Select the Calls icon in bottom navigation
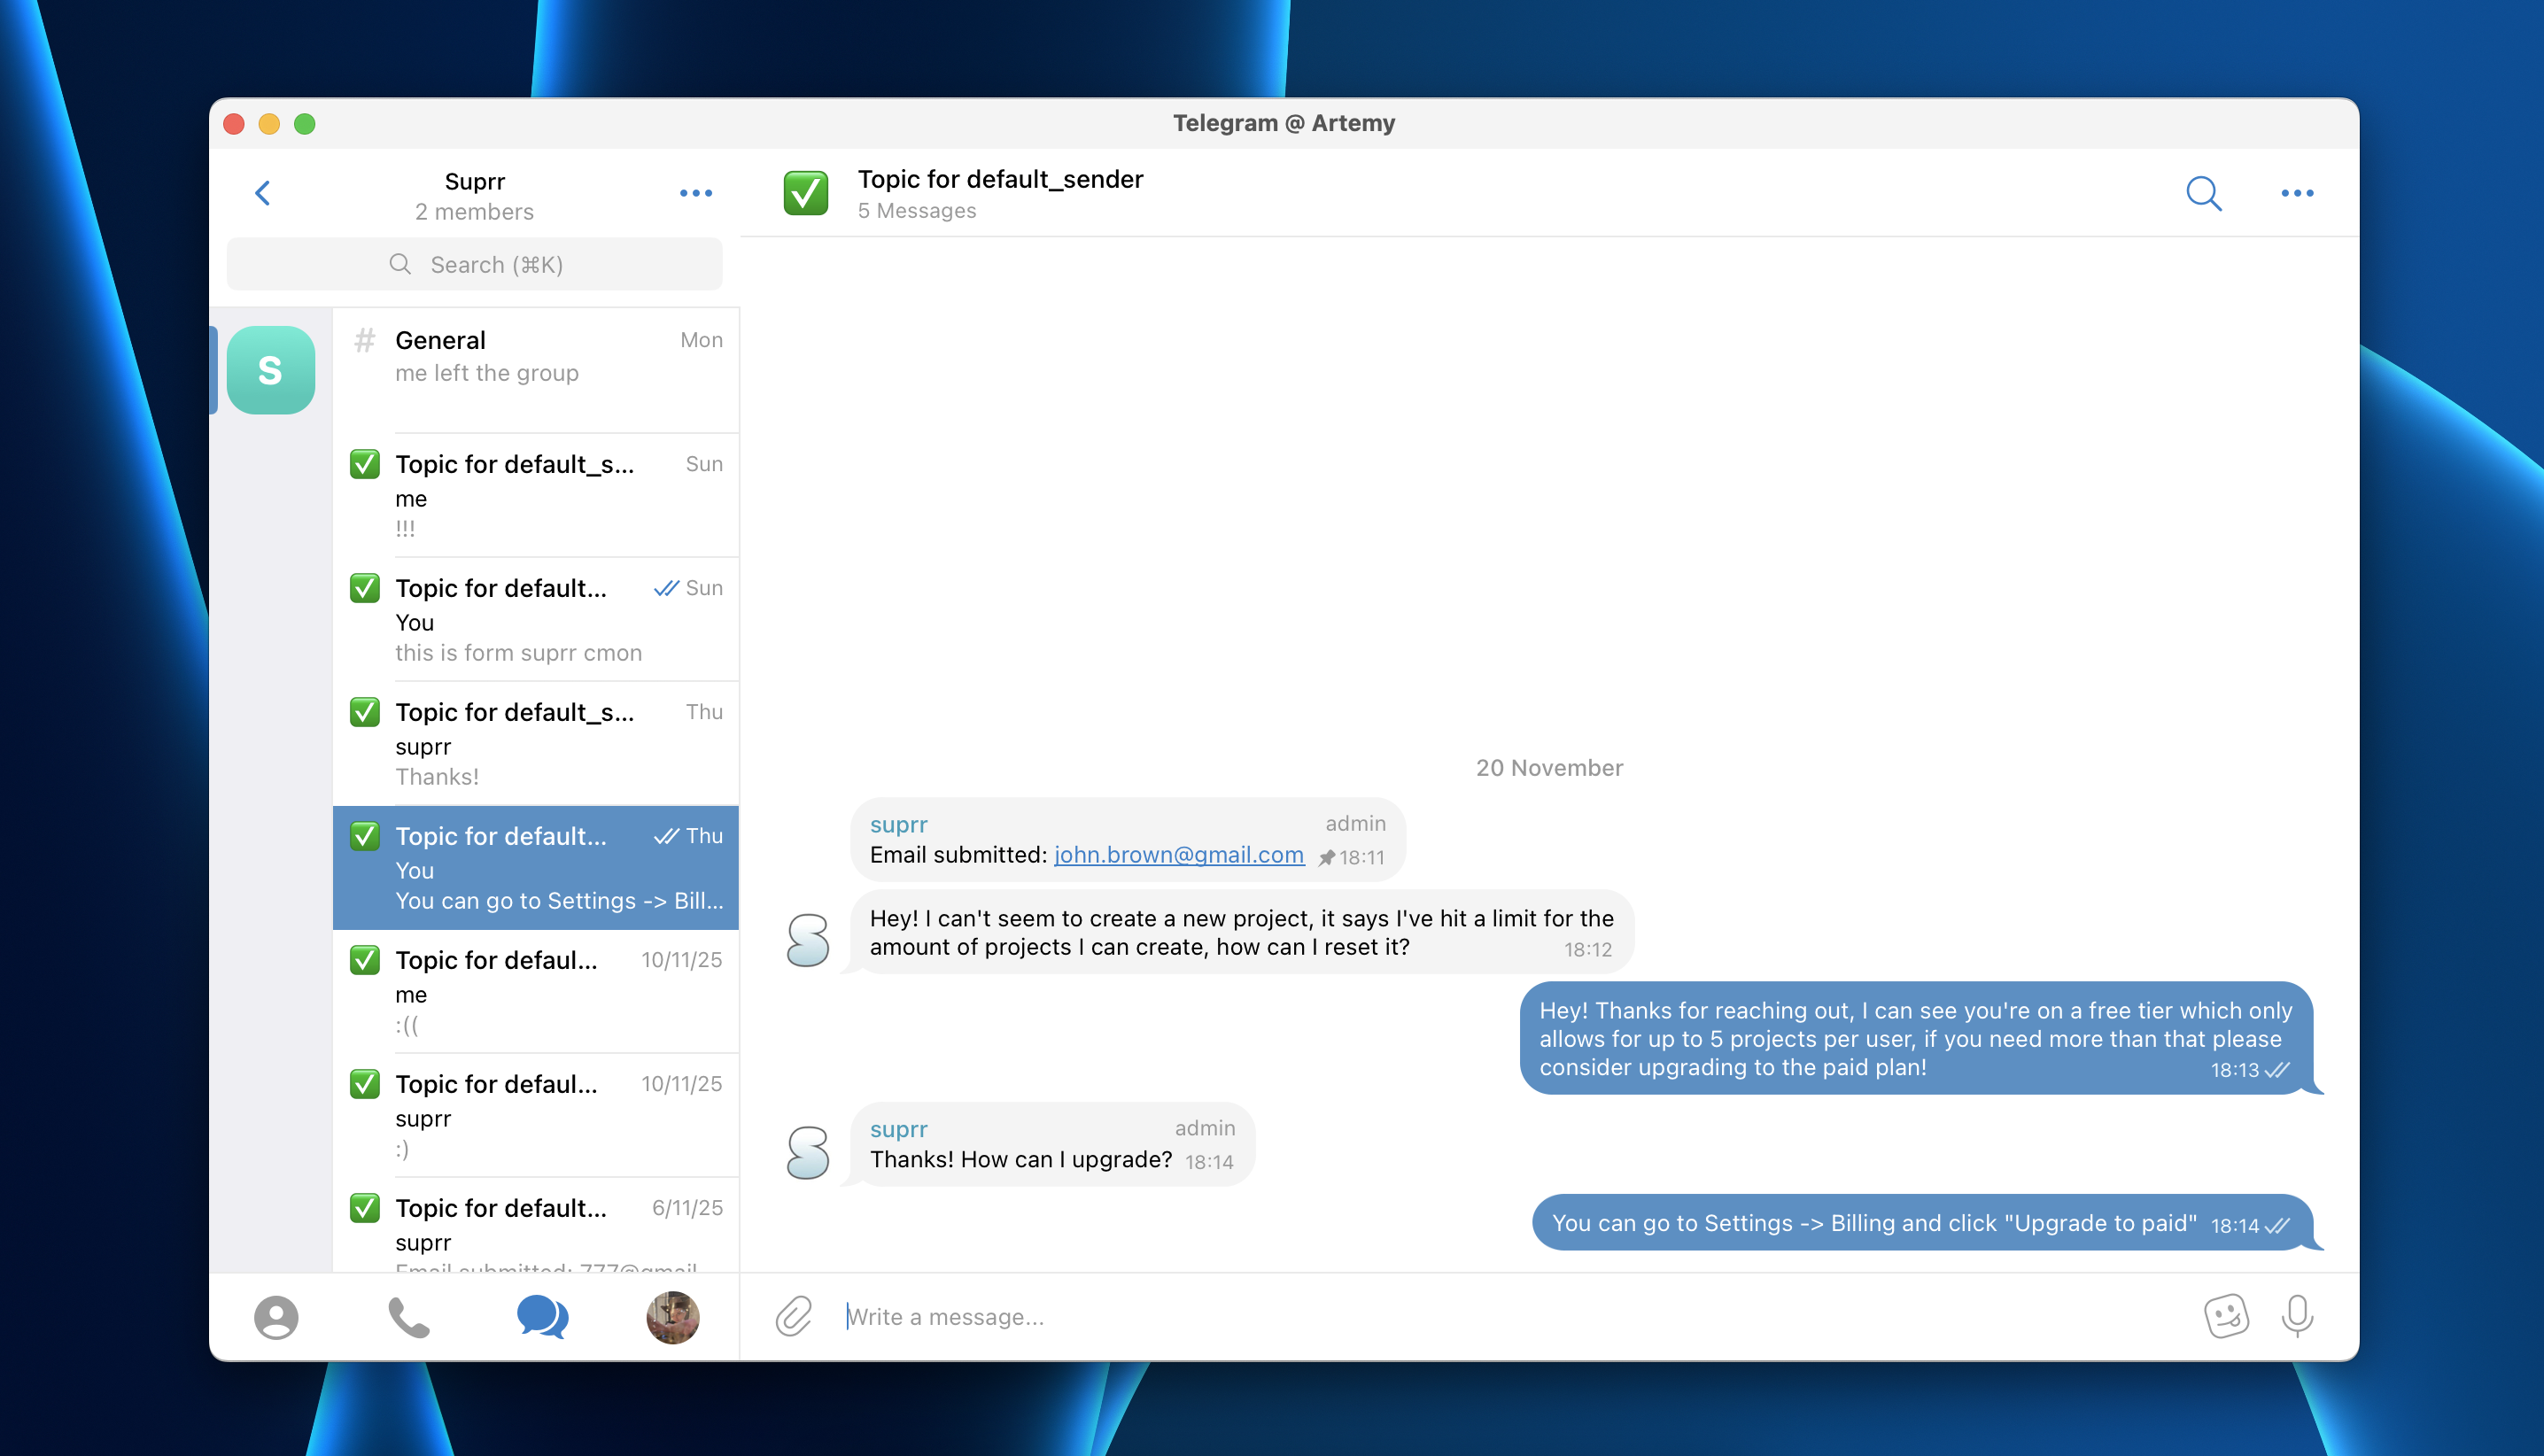Viewport: 2544px width, 1456px height. [x=408, y=1317]
